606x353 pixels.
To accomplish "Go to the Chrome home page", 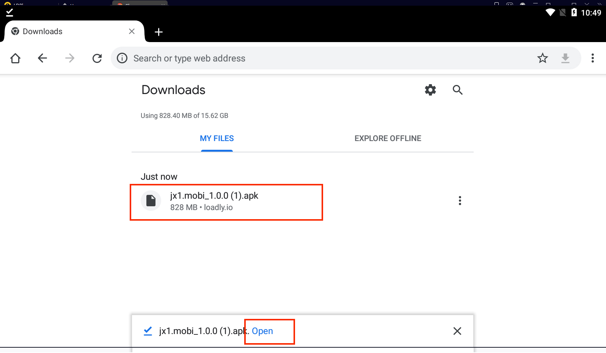I will tap(16, 58).
